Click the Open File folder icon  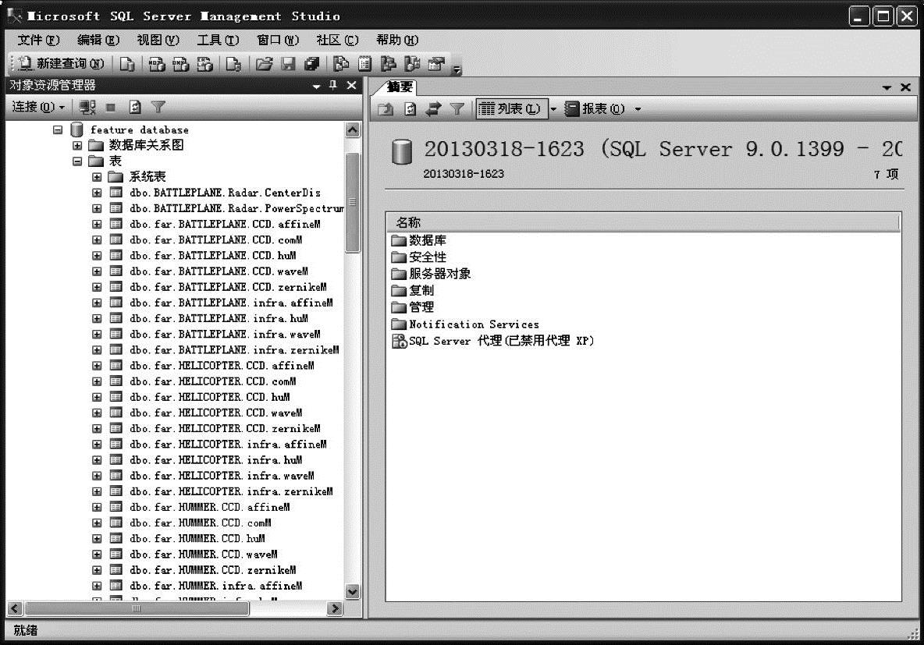pyautogui.click(x=264, y=64)
